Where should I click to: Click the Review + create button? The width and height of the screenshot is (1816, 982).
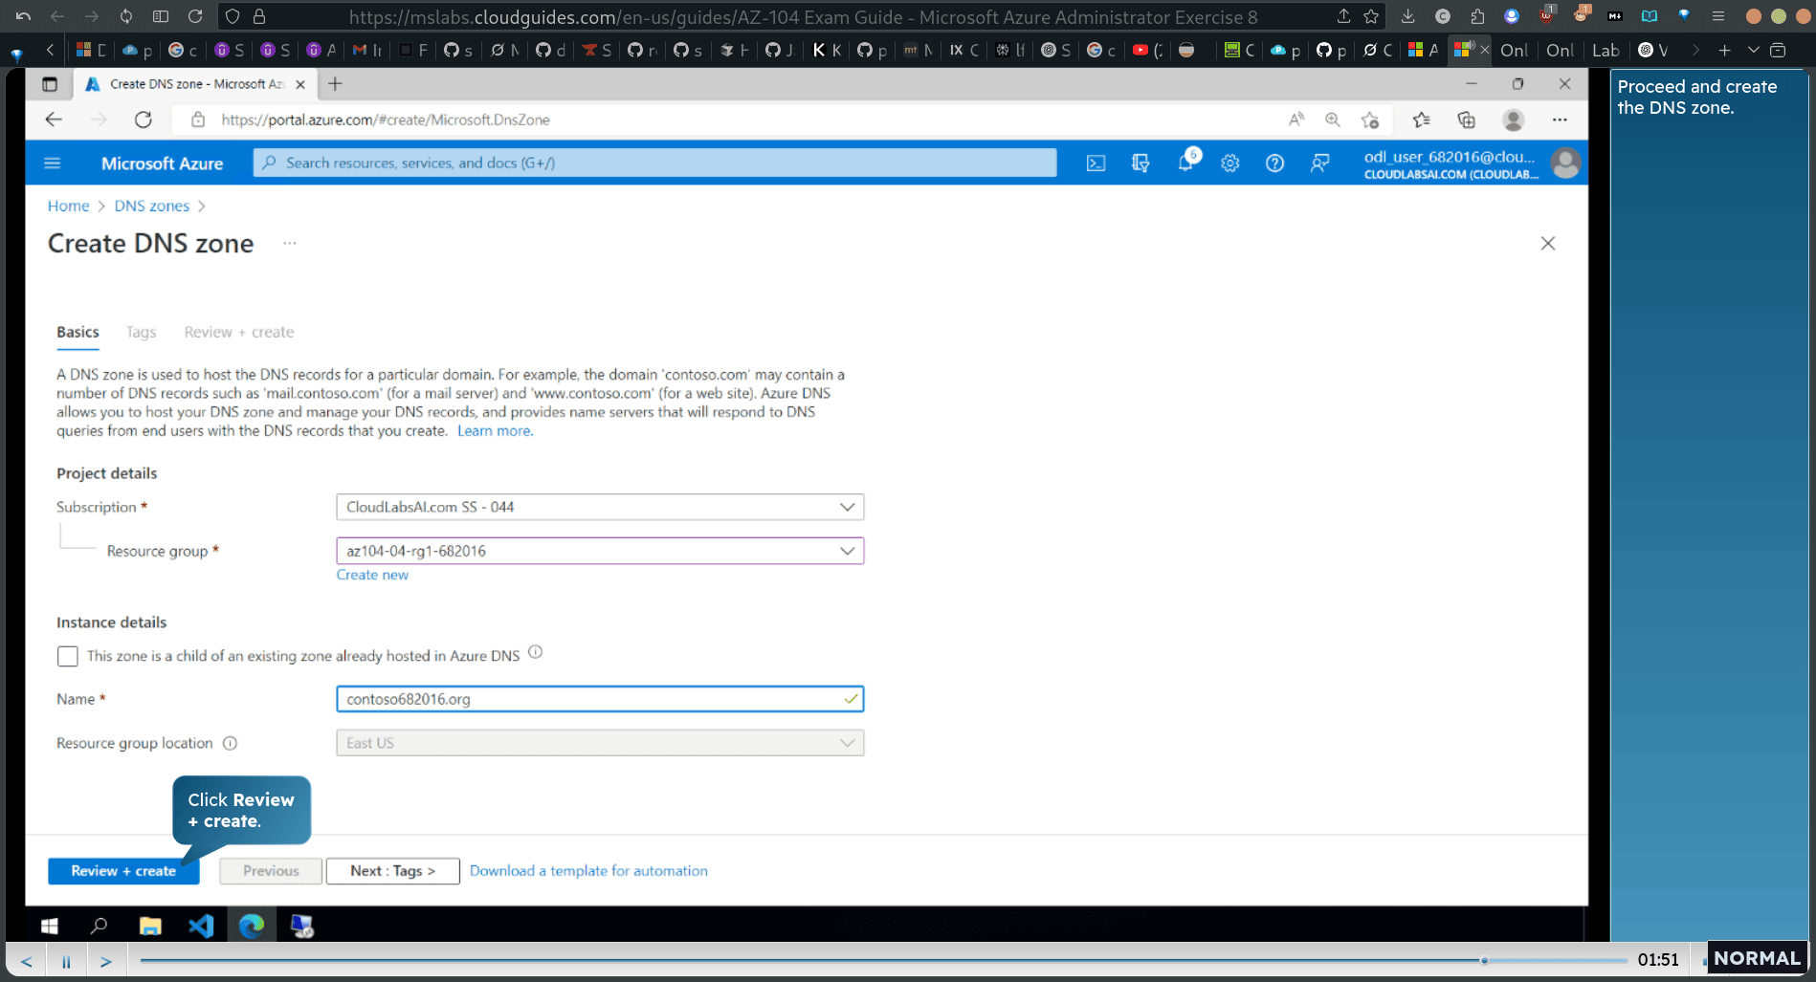point(123,871)
